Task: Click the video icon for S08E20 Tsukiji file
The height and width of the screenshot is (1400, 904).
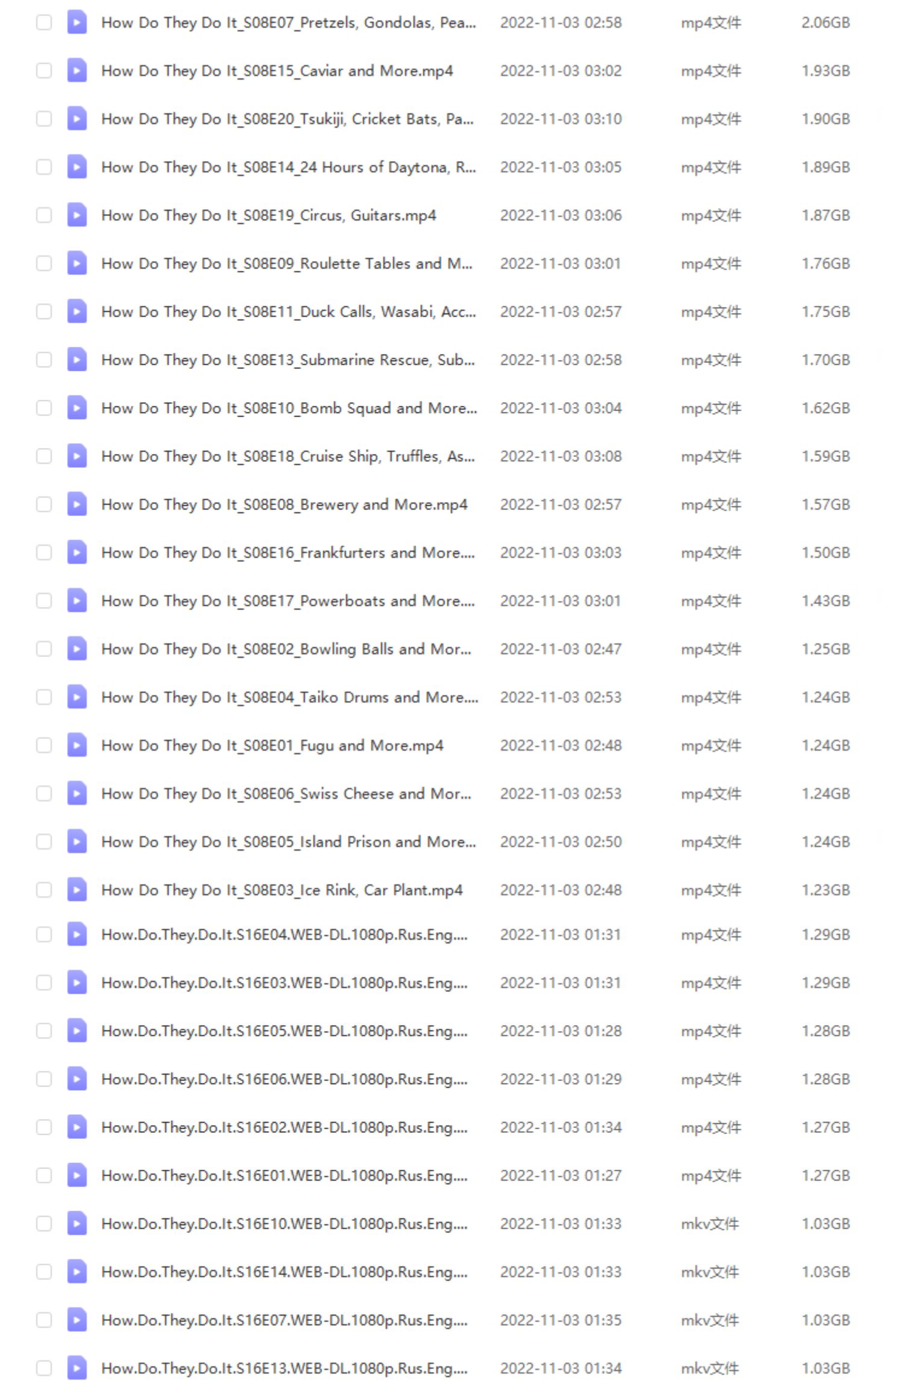Action: pyautogui.click(x=77, y=119)
